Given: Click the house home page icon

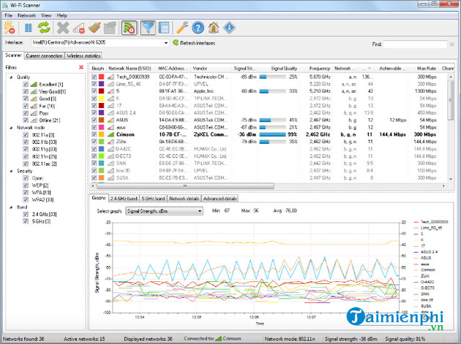Looking at the screenshot, I should [x=213, y=28].
